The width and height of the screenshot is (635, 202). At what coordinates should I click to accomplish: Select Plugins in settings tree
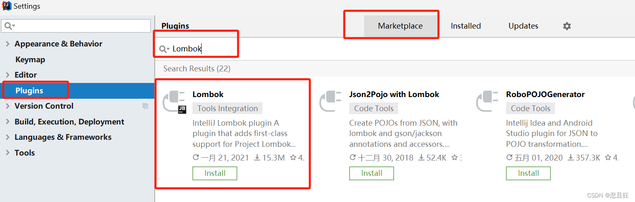77,90
